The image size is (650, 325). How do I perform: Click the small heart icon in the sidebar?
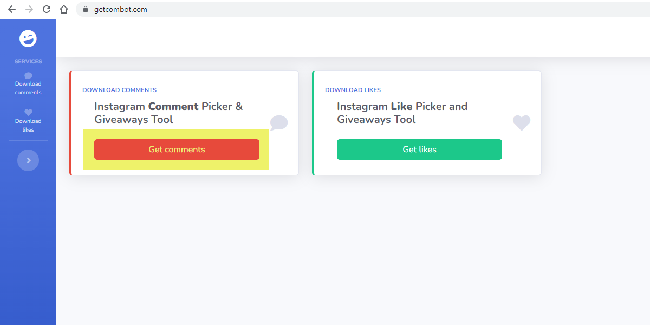click(28, 113)
